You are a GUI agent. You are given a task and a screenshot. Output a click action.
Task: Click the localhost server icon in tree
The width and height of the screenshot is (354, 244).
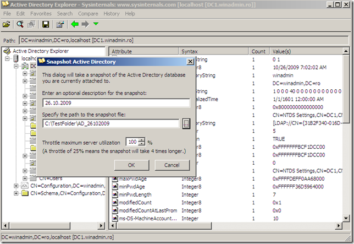(x=16, y=59)
